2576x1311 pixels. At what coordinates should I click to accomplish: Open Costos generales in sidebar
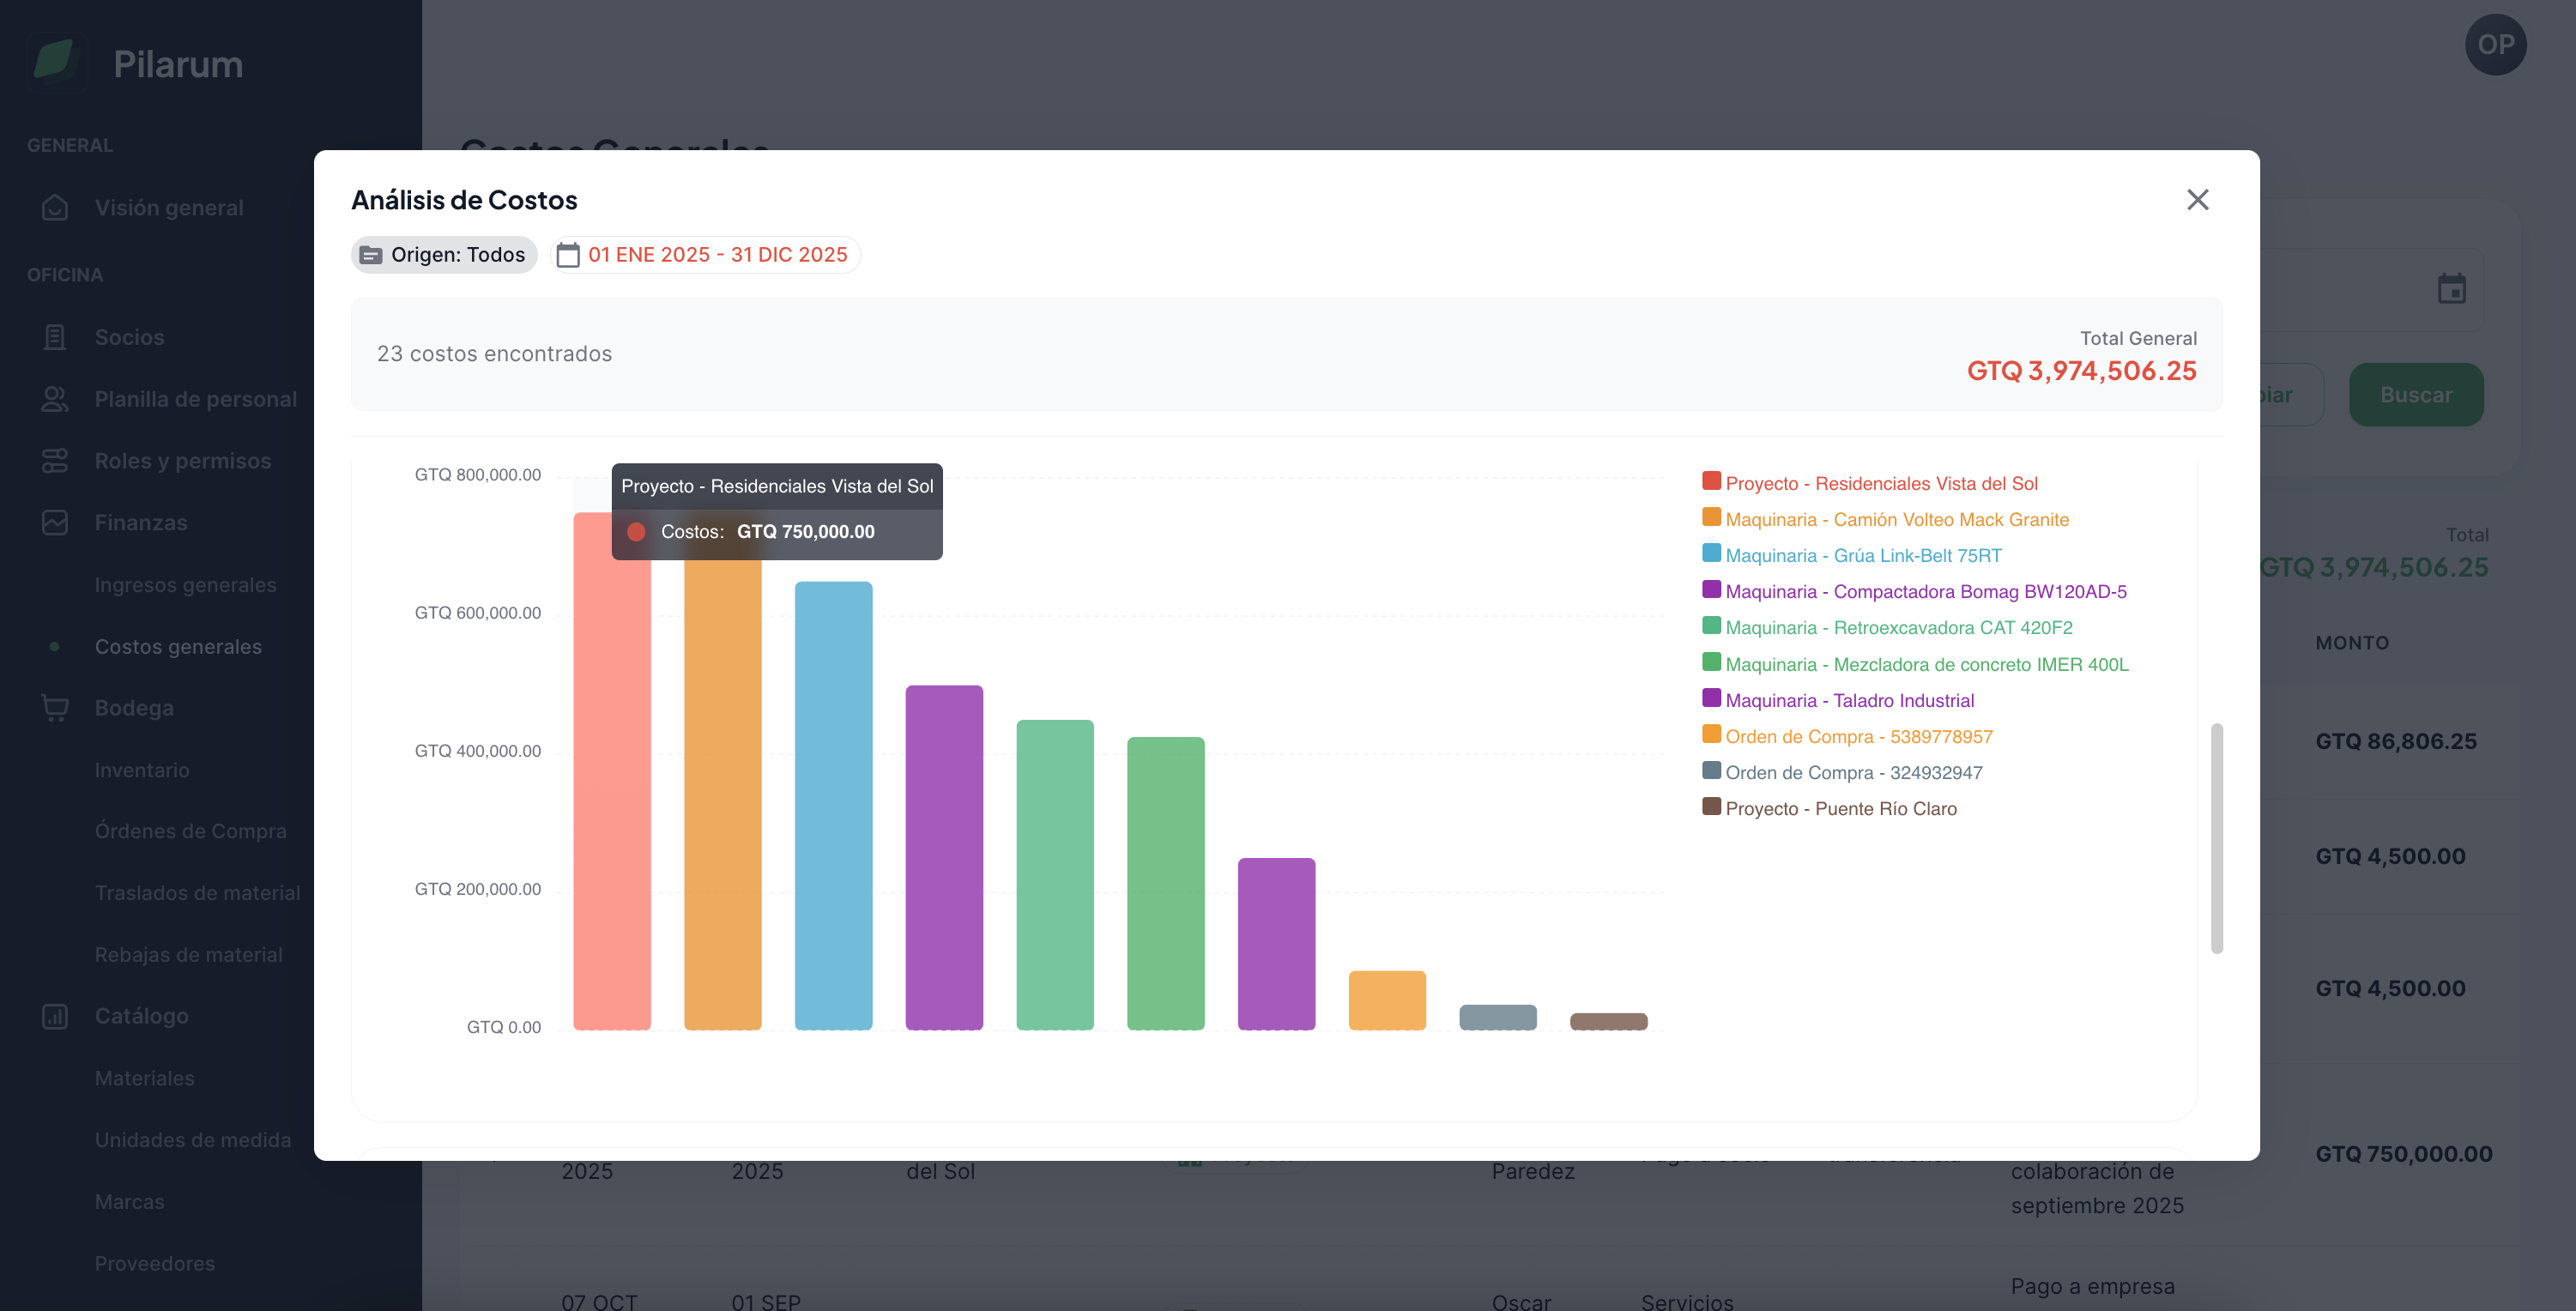[178, 647]
